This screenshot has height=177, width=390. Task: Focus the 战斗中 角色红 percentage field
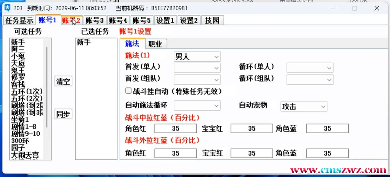pos(175,128)
